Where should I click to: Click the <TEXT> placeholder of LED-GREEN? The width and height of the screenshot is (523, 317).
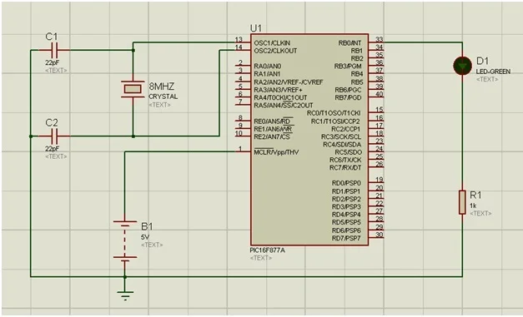pos(487,79)
